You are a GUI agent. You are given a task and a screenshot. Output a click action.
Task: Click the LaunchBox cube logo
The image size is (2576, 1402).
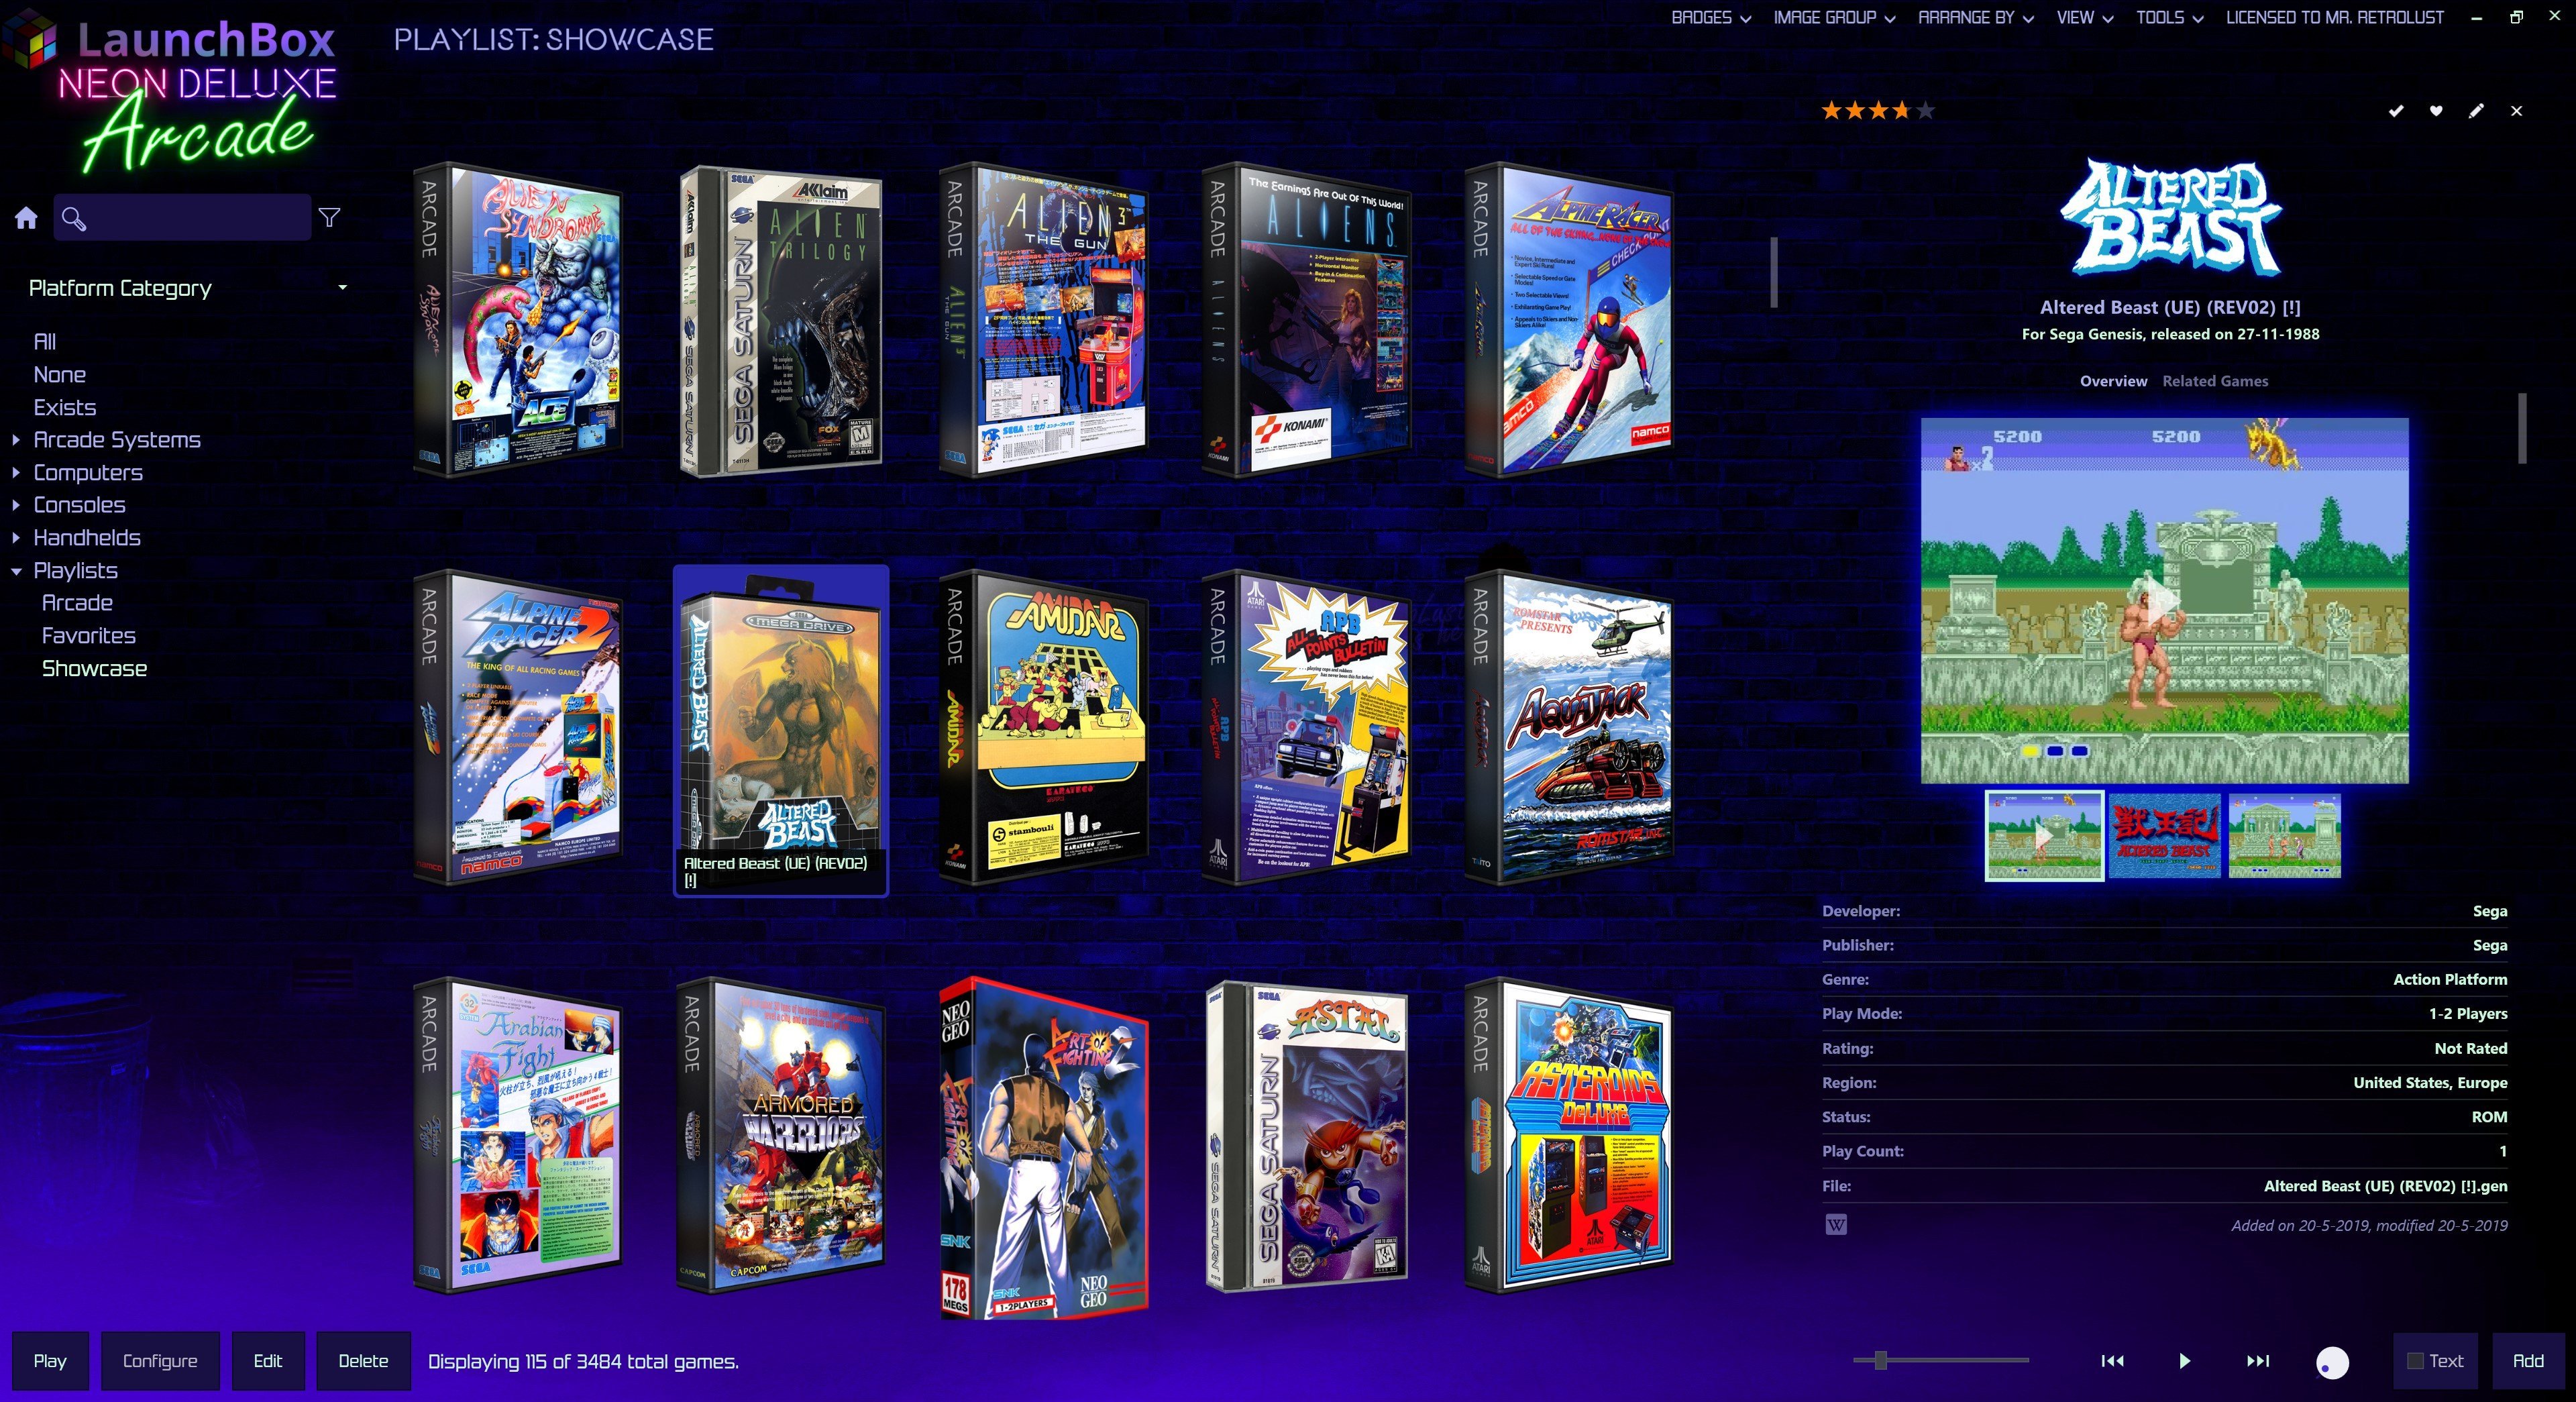coord(30,40)
